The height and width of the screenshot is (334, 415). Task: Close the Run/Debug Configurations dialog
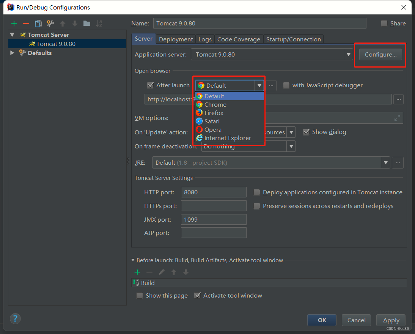[403, 7]
